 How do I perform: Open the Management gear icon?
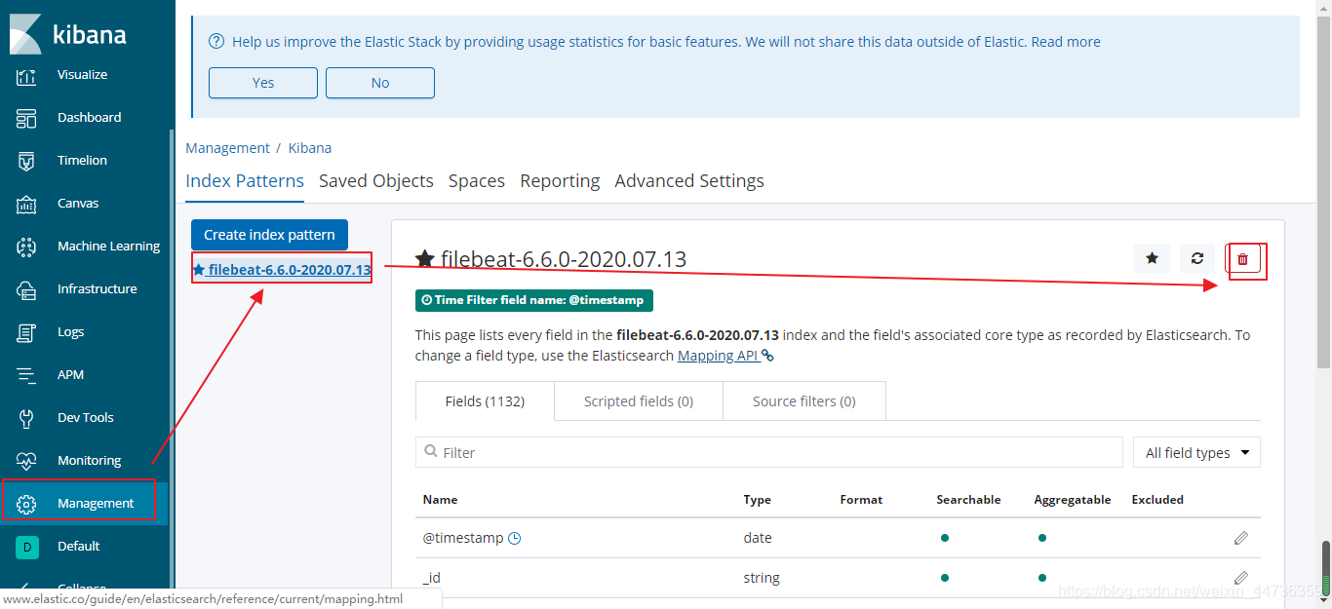coord(27,504)
